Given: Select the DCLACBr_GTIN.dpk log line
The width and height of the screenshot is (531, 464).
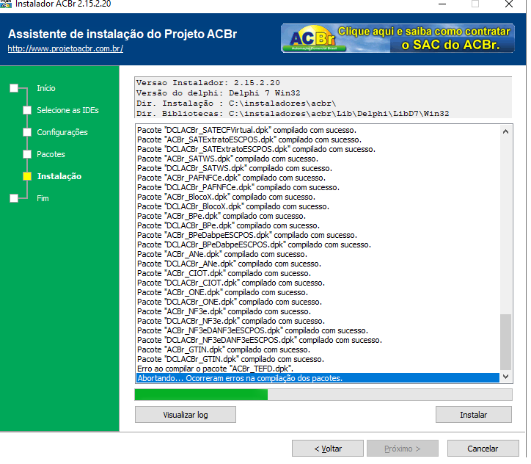Looking at the screenshot, I should click(x=318, y=359).
